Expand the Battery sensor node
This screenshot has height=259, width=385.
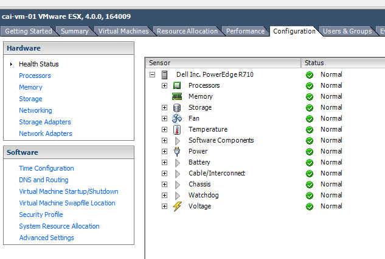point(164,162)
